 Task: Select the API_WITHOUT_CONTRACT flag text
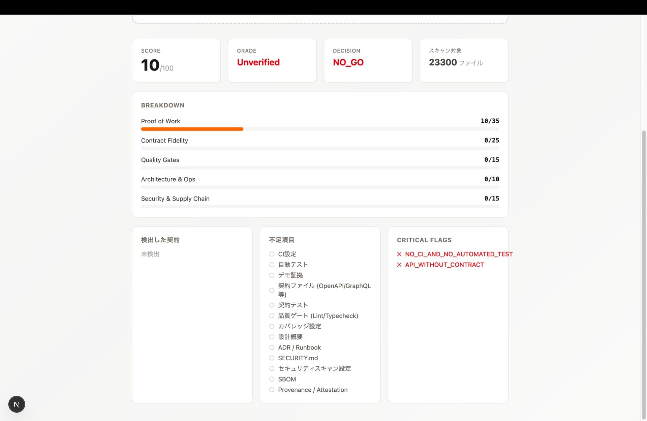point(444,265)
